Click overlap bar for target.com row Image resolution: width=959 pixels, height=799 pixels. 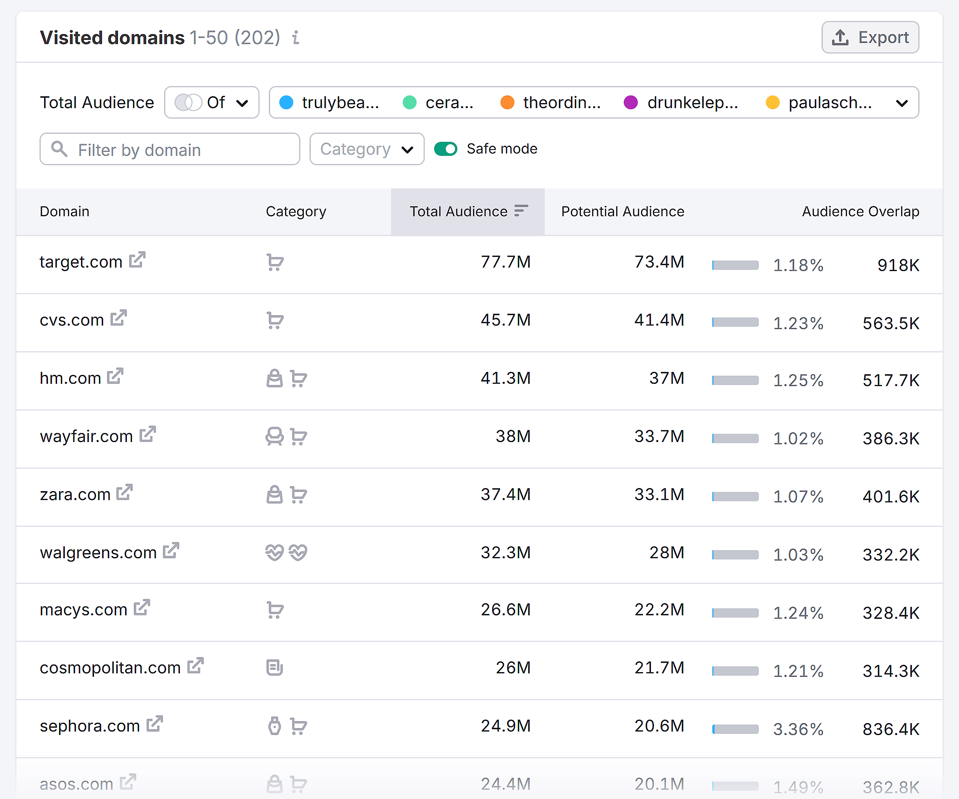(735, 265)
